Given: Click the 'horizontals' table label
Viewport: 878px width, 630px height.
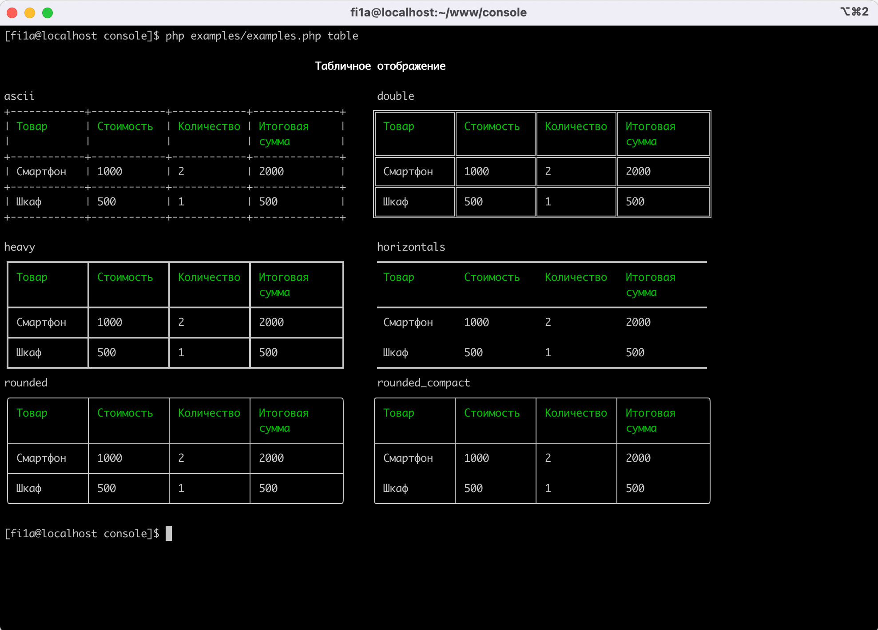Looking at the screenshot, I should coord(411,247).
